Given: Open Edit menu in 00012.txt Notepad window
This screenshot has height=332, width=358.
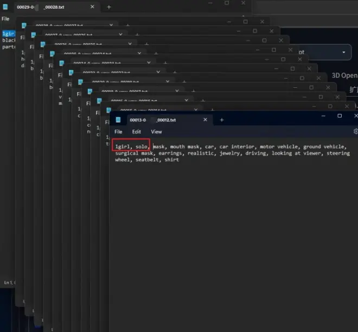Looking at the screenshot, I should 136,132.
